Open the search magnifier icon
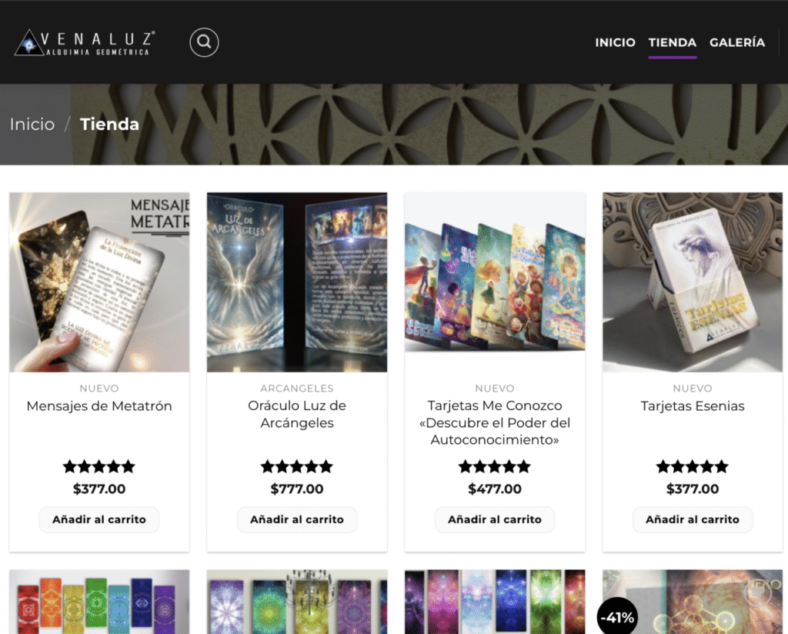Image resolution: width=788 pixels, height=634 pixels. point(204,42)
